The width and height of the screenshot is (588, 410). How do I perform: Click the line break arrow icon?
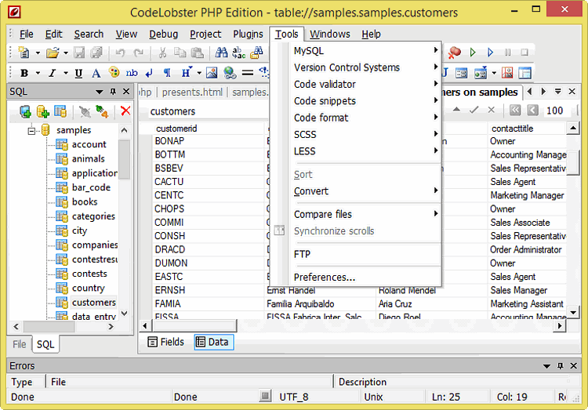(149, 73)
